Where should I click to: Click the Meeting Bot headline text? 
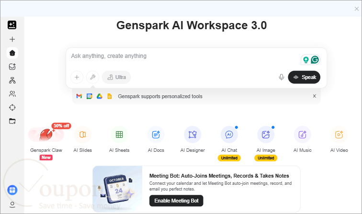219,176
